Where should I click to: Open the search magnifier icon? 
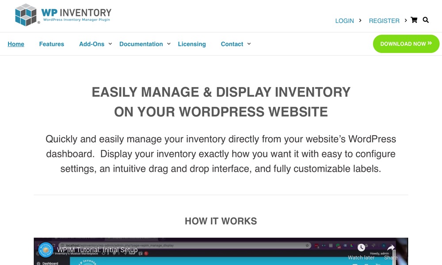pos(426,20)
